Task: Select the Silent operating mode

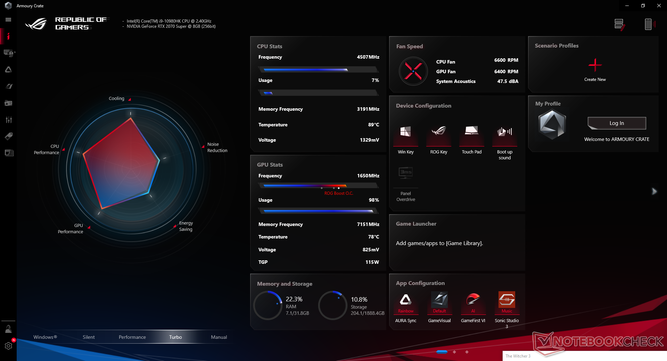Action: [89, 337]
